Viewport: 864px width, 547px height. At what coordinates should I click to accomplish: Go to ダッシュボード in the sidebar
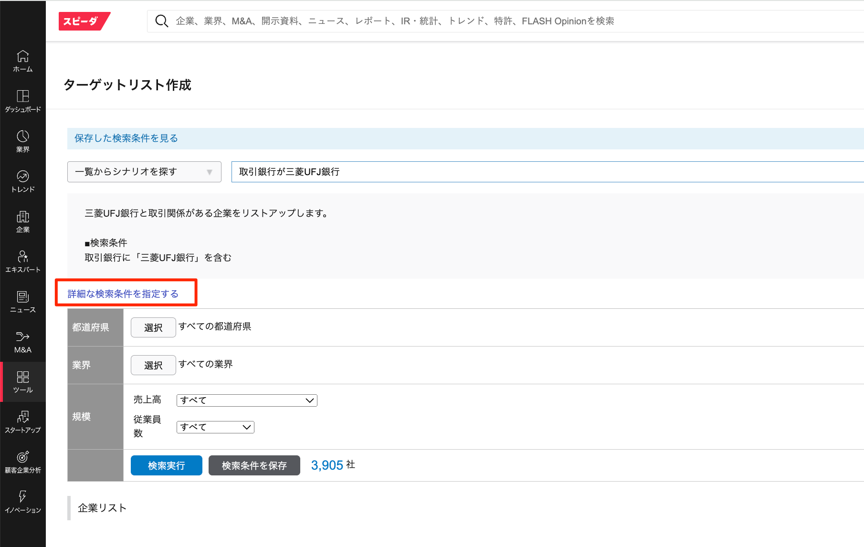[23, 101]
